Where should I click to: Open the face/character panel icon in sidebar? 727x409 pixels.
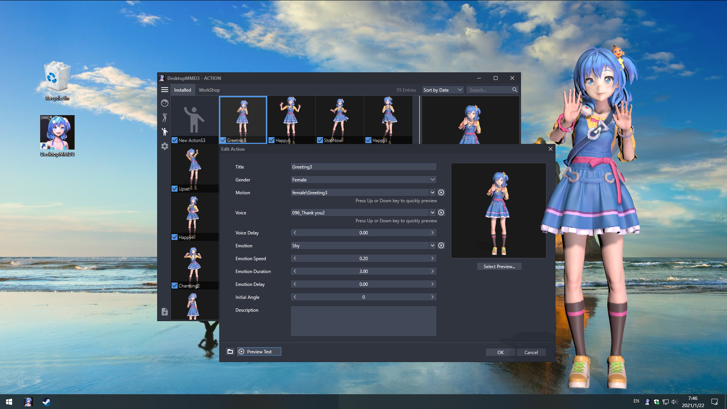(165, 103)
